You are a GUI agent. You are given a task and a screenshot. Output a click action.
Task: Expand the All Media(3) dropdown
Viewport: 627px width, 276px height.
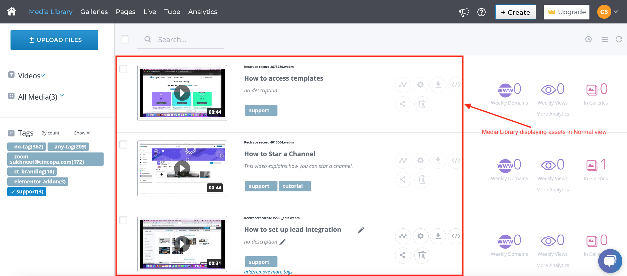click(62, 96)
